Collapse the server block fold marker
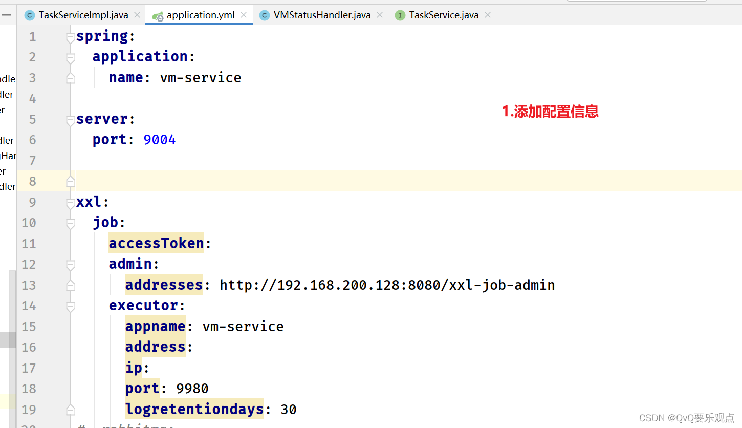The width and height of the screenshot is (742, 428). [71, 120]
